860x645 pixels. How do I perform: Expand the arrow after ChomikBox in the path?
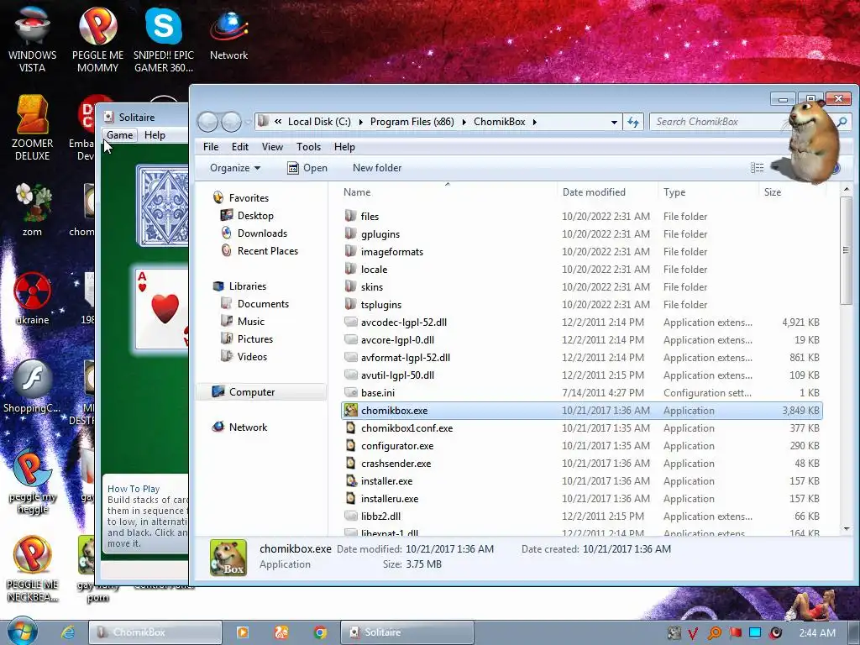tap(534, 122)
